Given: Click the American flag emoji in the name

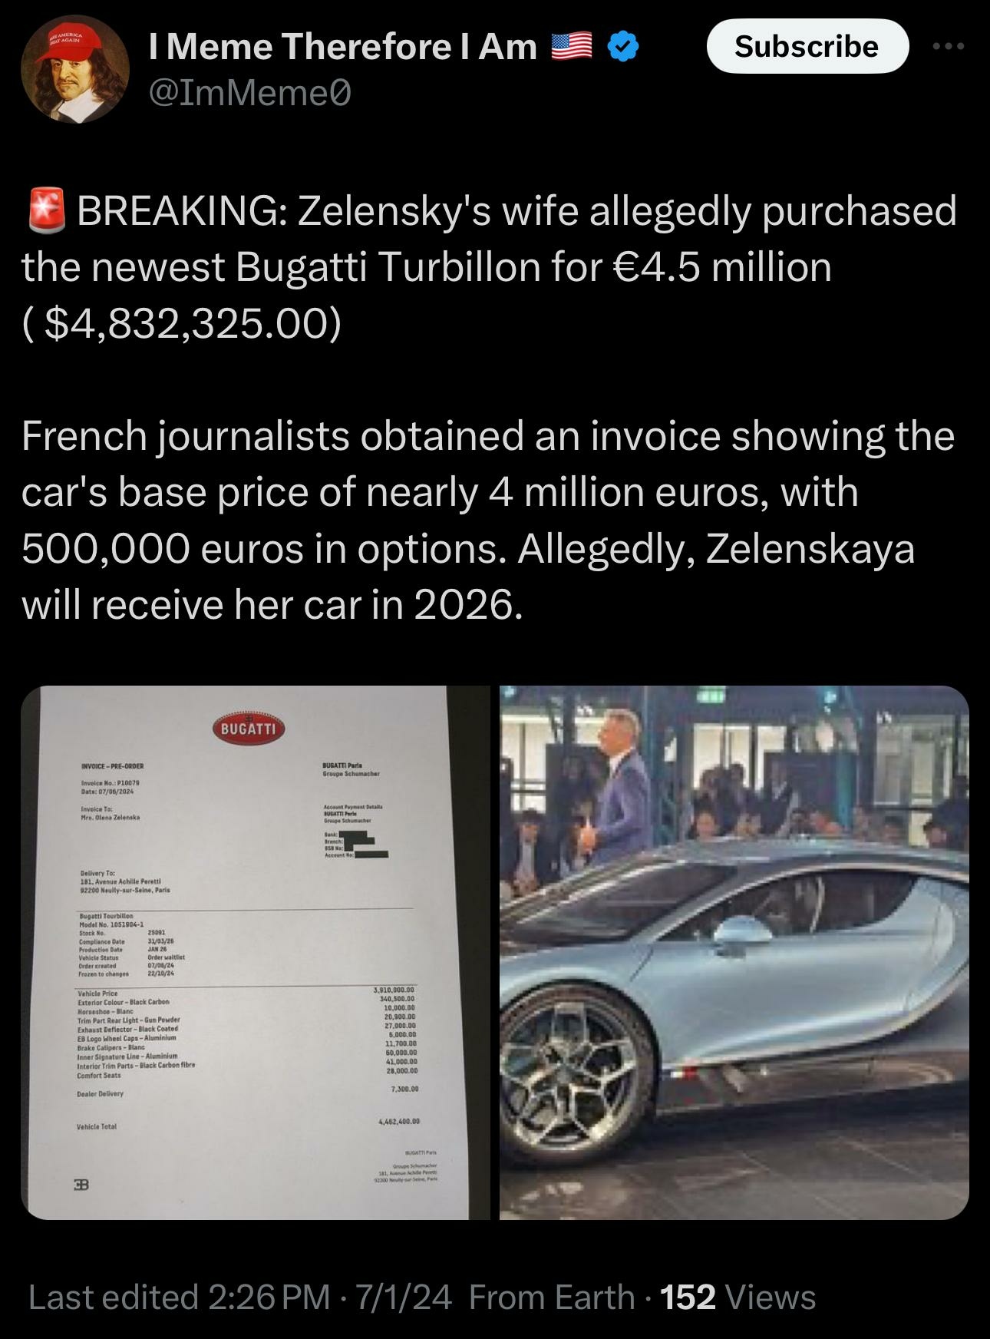Looking at the screenshot, I should click(573, 48).
